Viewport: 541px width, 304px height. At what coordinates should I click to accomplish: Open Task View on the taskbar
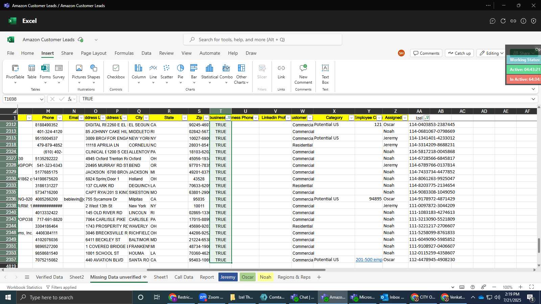[x=157, y=297]
